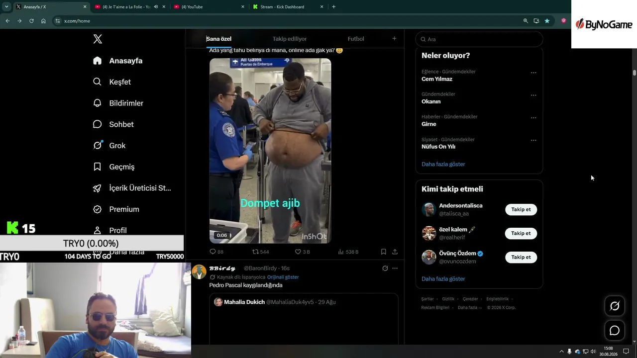Click Daha fazla göster under trends

(x=443, y=164)
